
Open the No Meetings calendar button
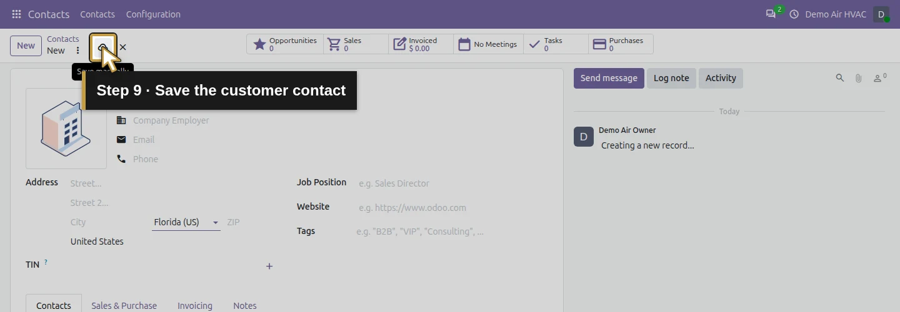[x=488, y=44]
